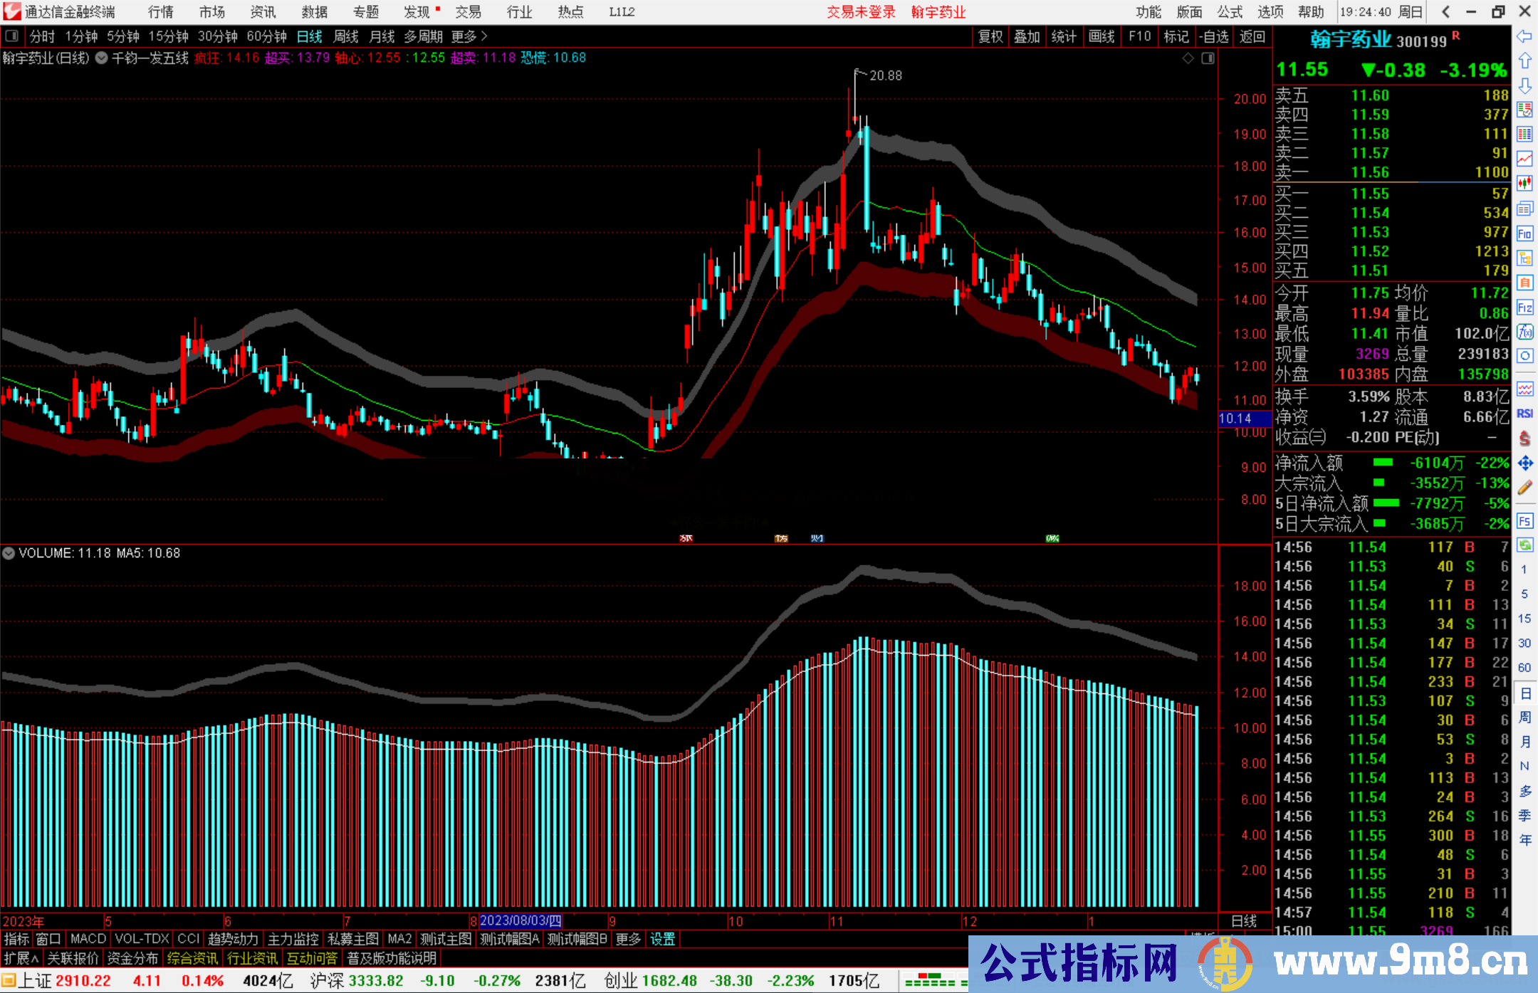Toggle the diamond marker icon at chart top-right
Image resolution: width=1538 pixels, height=993 pixels.
click(x=1188, y=58)
